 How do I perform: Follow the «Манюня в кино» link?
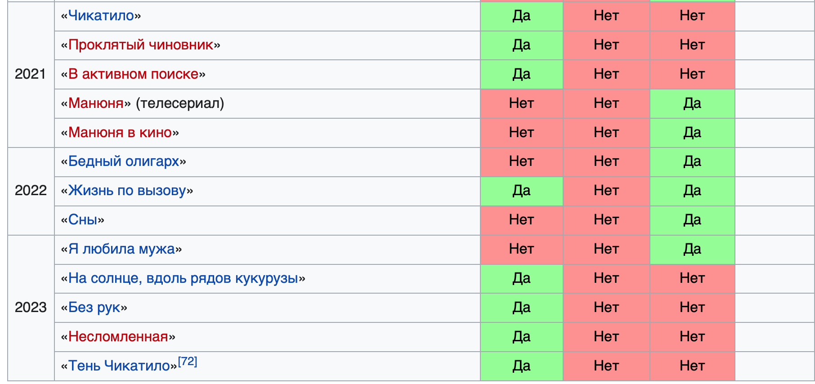pos(120,133)
